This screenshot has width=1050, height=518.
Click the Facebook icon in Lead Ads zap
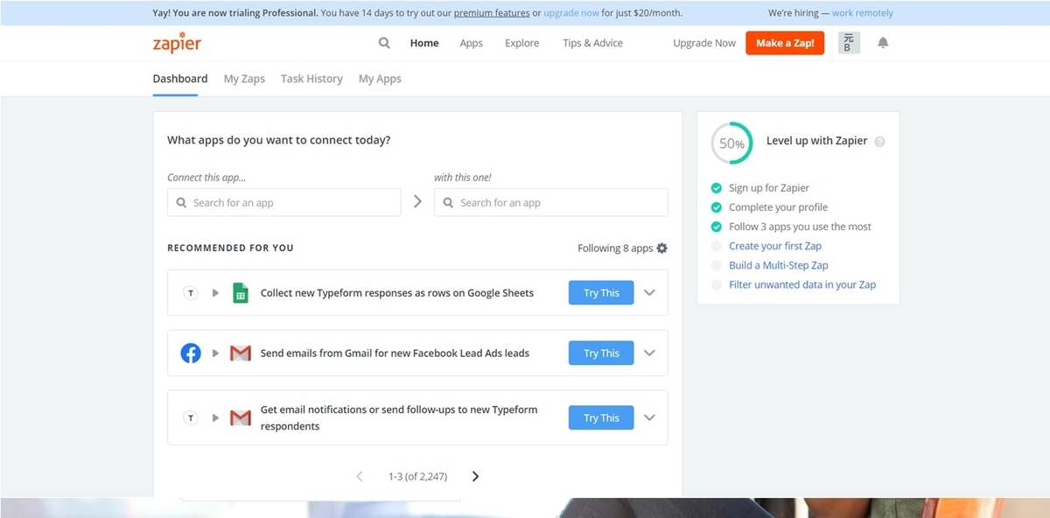pos(191,353)
